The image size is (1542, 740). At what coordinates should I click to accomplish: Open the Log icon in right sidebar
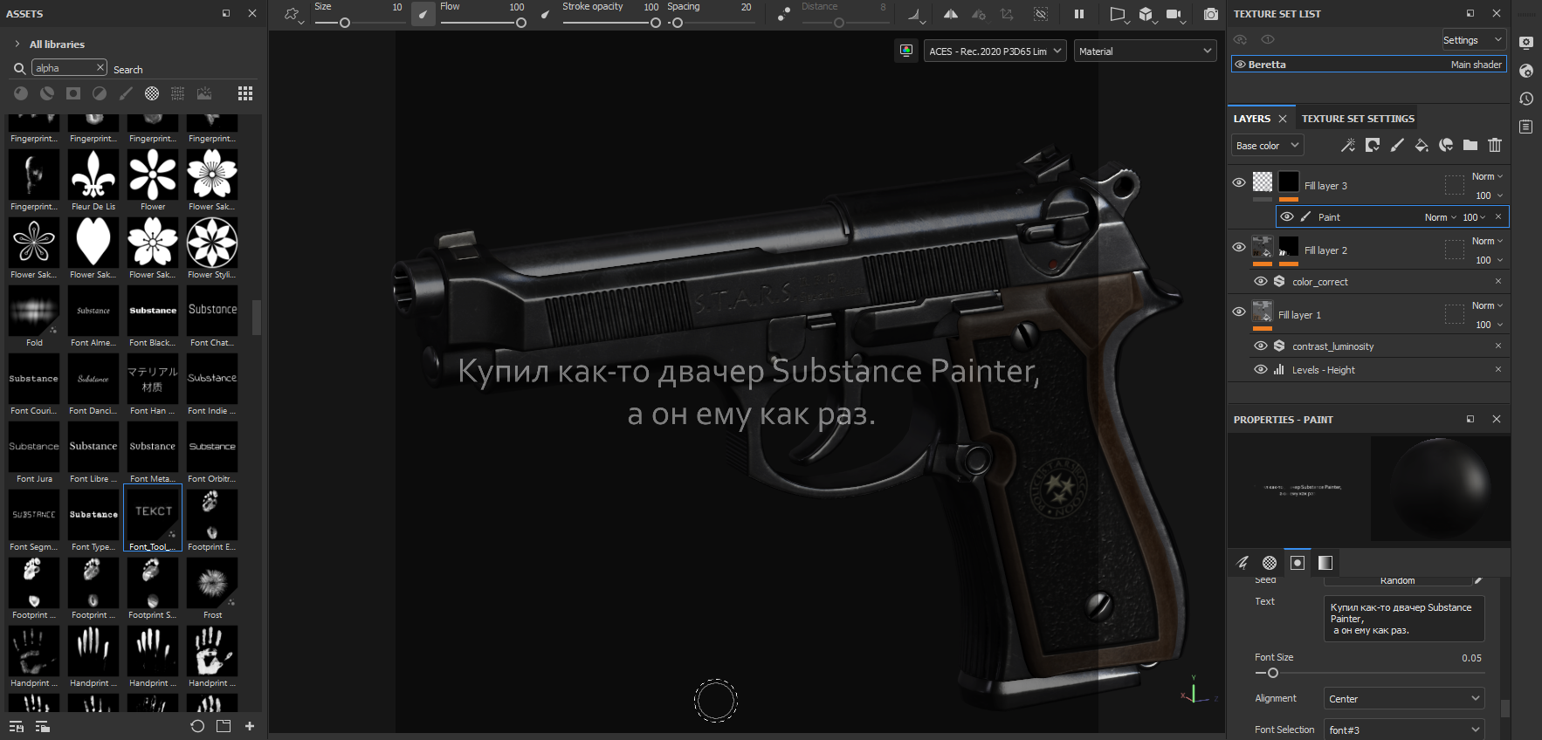pyautogui.click(x=1526, y=127)
